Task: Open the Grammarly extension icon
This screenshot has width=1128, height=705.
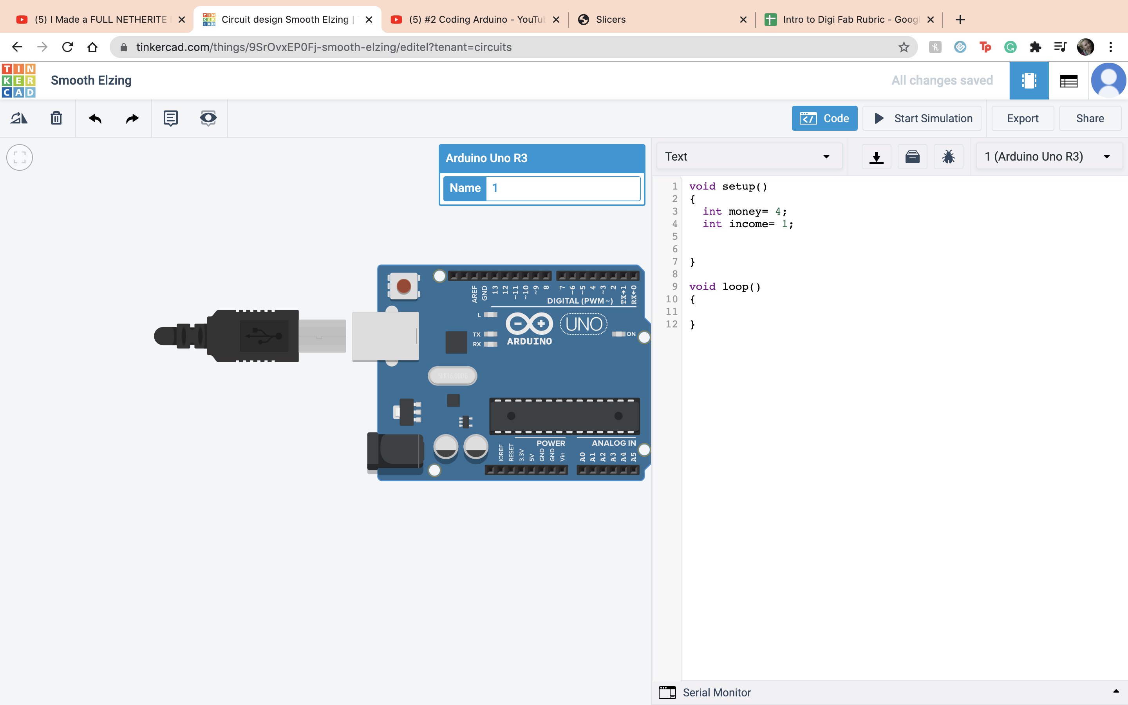Action: coord(1010,47)
